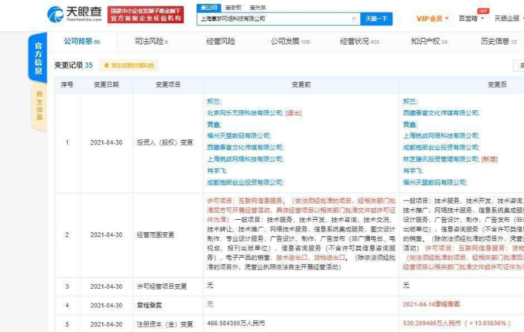Screen dimensions: 524x332
Task: Click the 2021-04-30 date in row 3
Action: (x=106, y=287)
